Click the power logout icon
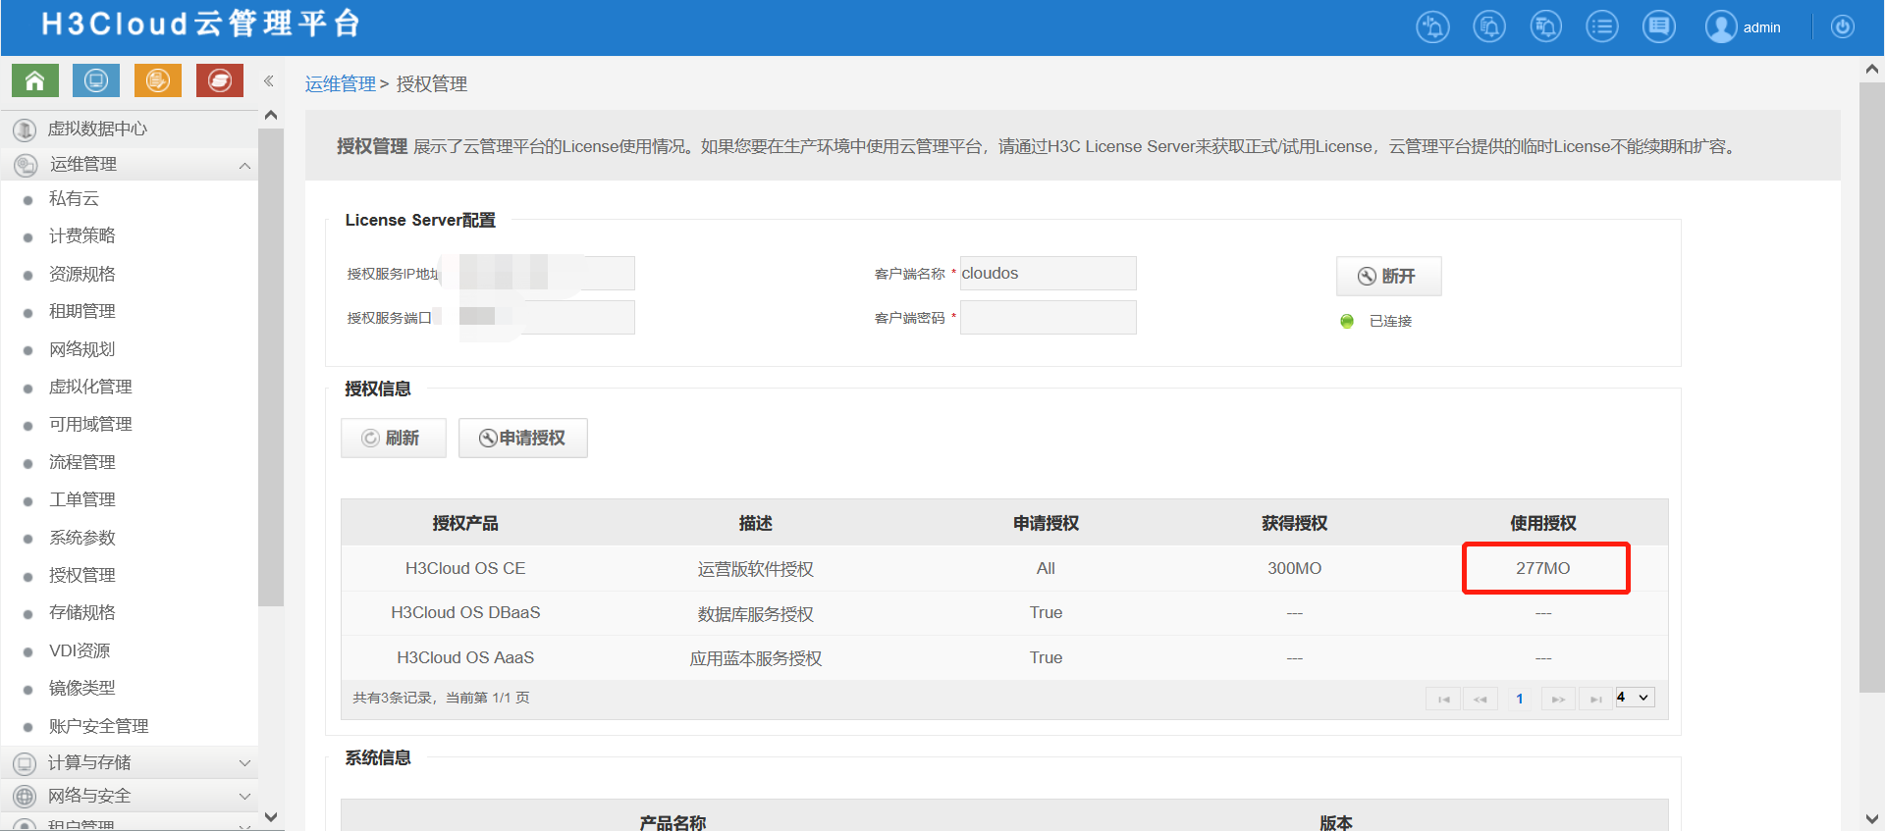Screen dimensions: 1885x831 [1843, 26]
